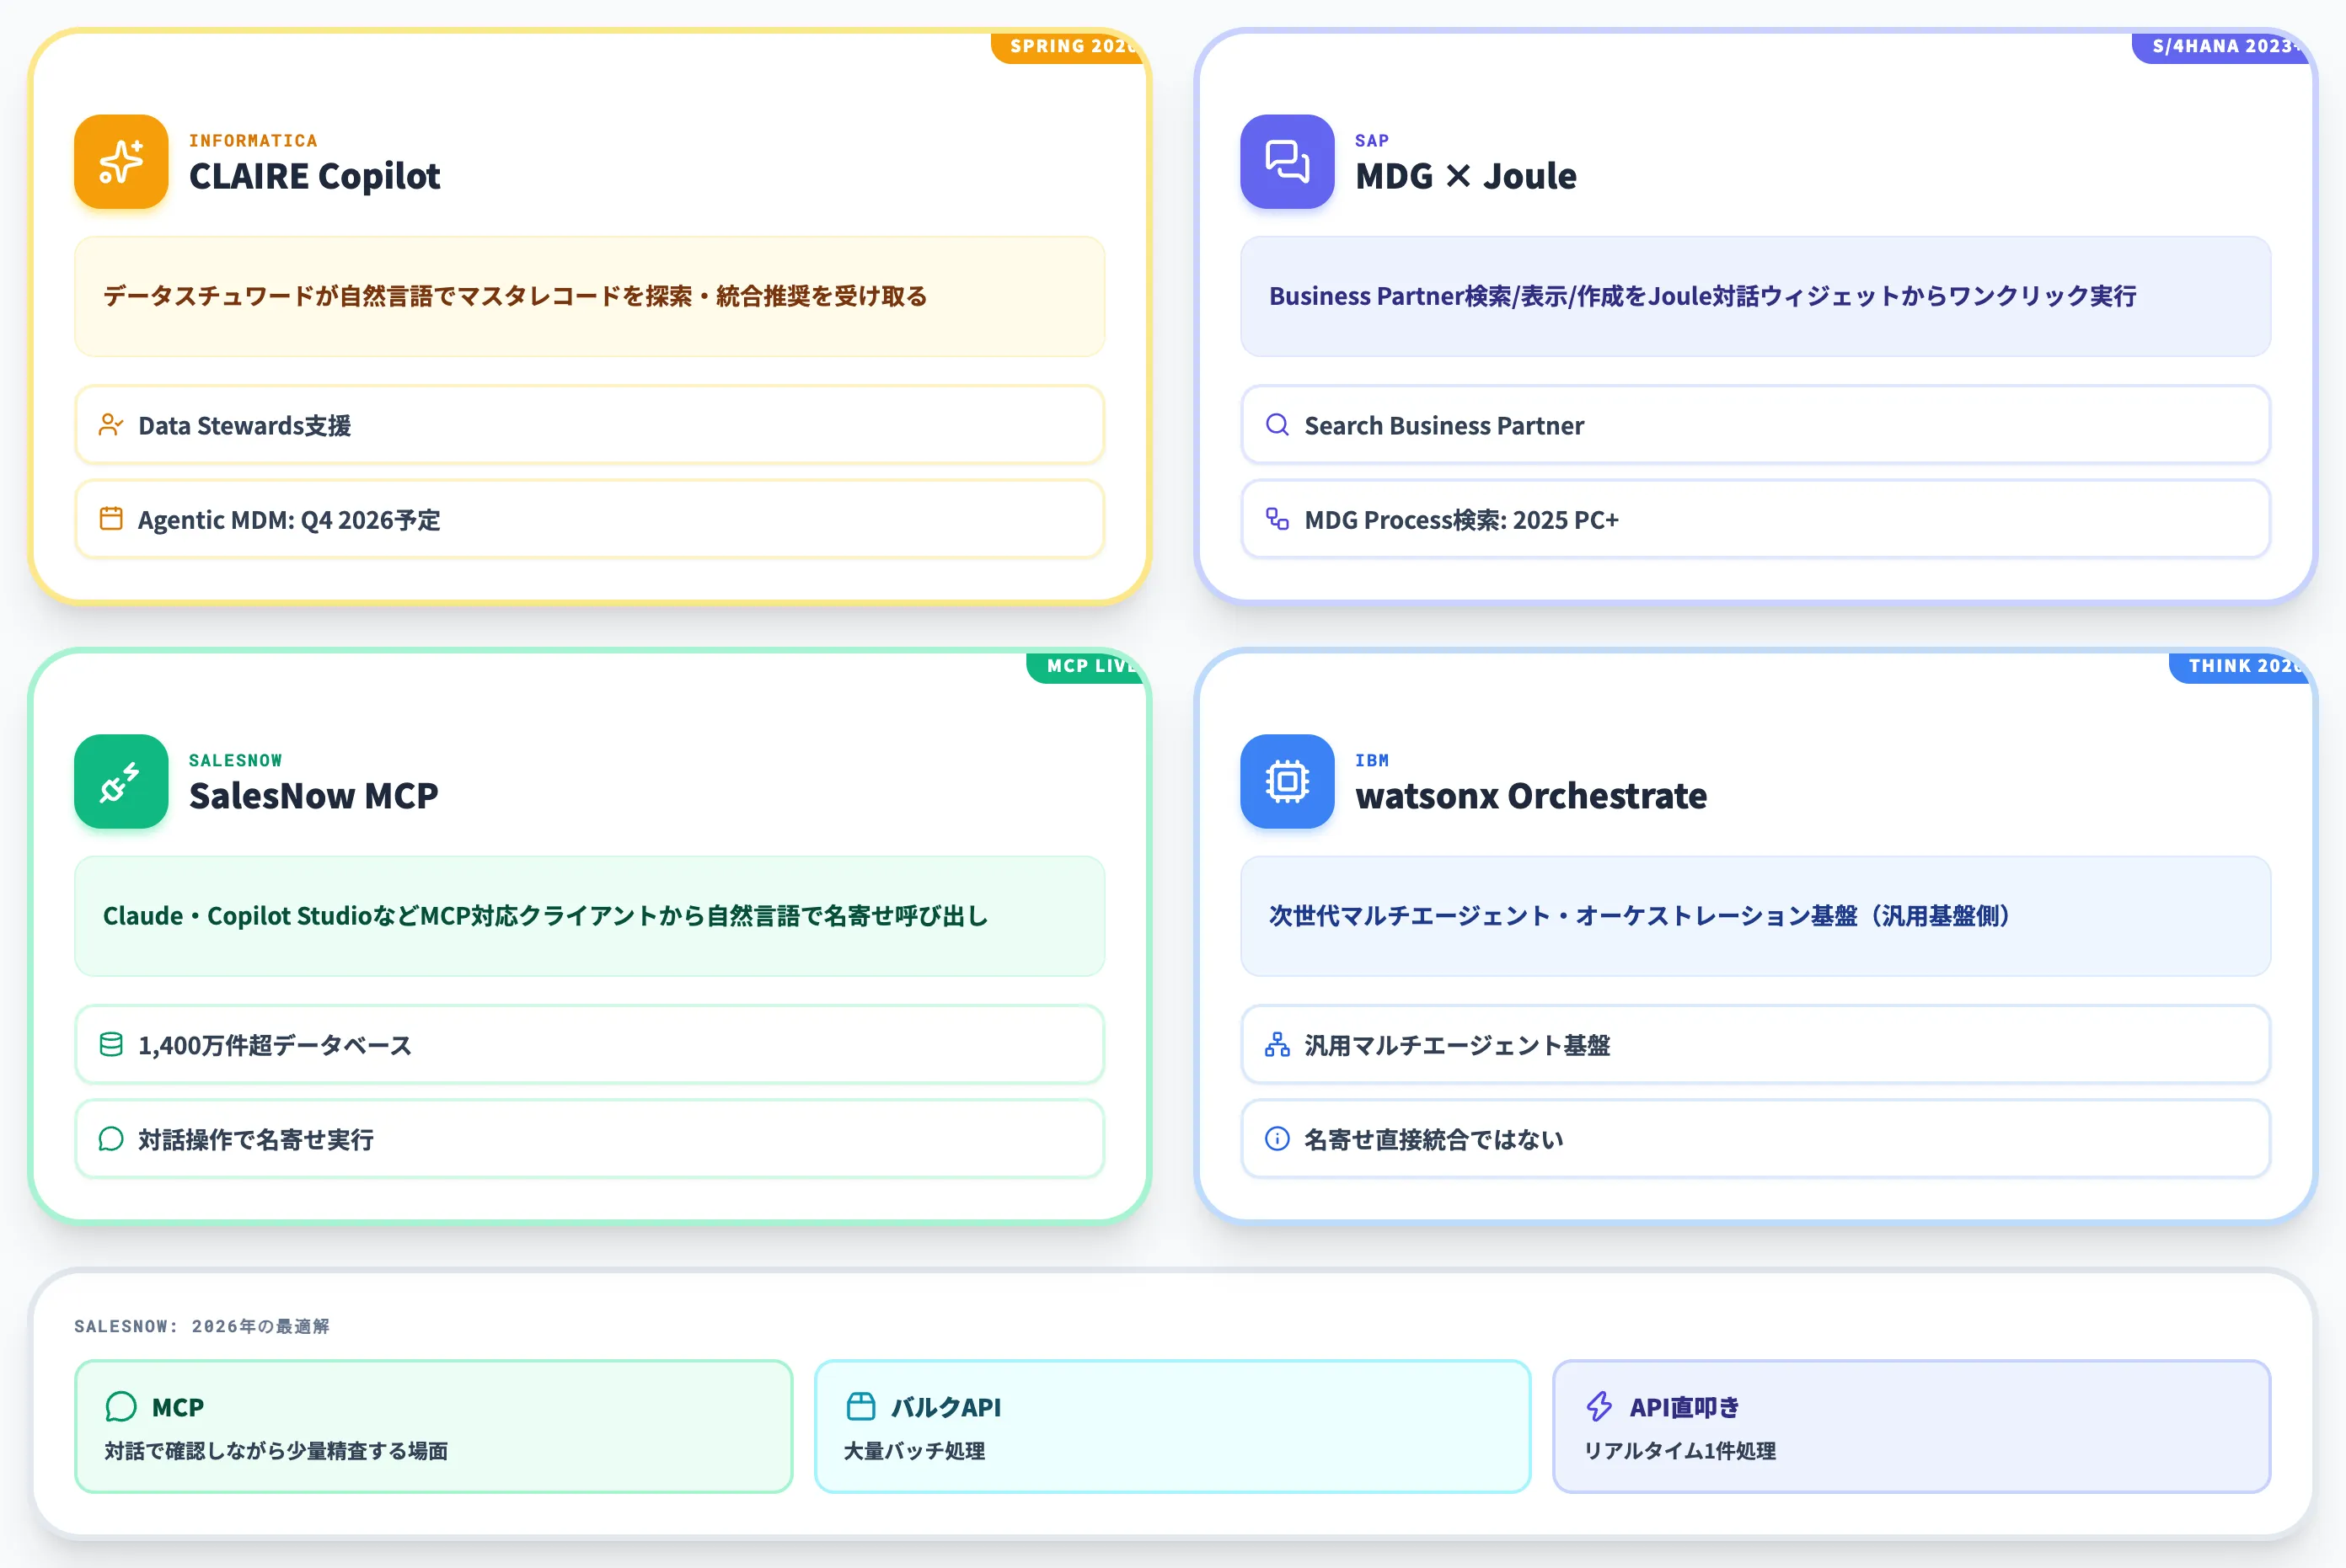The height and width of the screenshot is (1568, 2346).
Task: Click the SPRING 2026 orange badge
Action: coord(1068,47)
